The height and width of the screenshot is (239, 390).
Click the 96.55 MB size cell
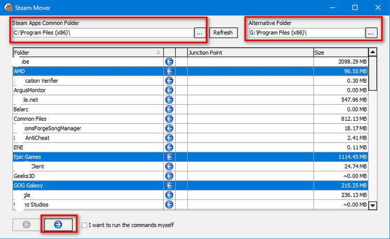tap(341, 71)
